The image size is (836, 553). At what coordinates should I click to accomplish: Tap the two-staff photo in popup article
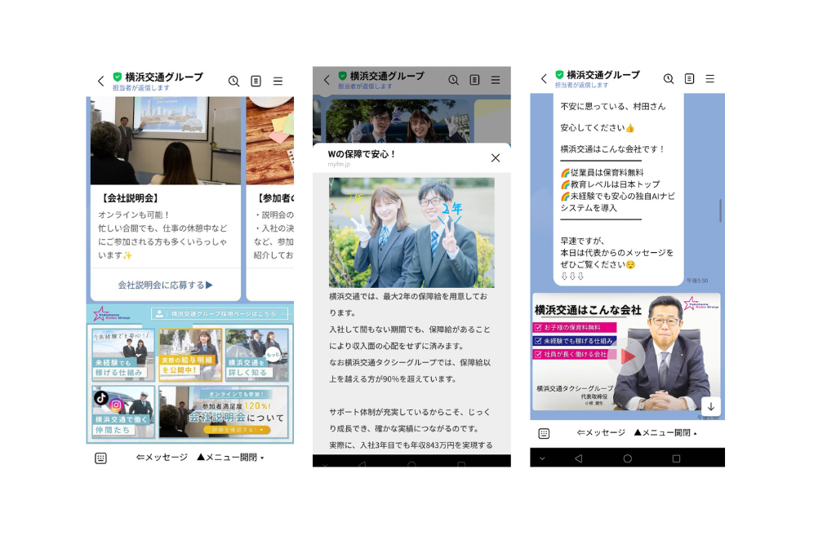click(411, 232)
